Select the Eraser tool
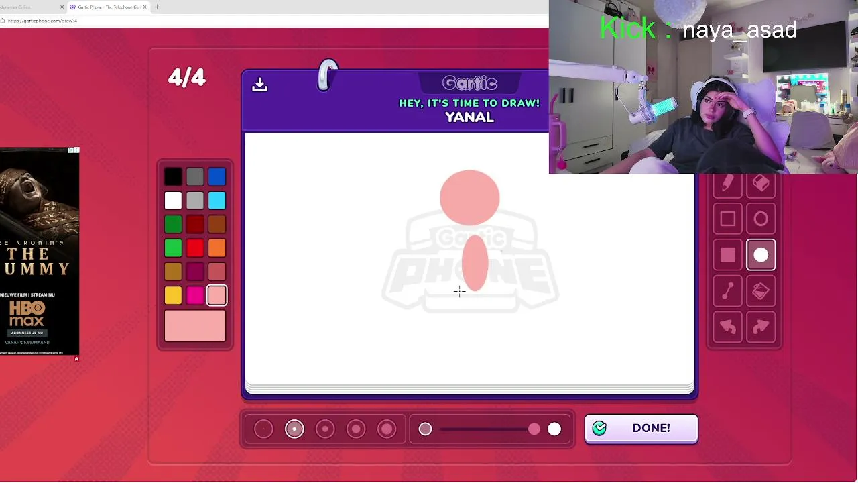 click(761, 183)
